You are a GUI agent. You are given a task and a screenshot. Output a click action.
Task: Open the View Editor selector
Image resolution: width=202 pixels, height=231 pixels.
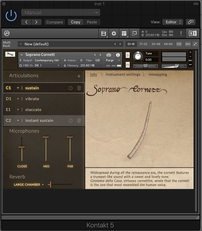coord(173,22)
